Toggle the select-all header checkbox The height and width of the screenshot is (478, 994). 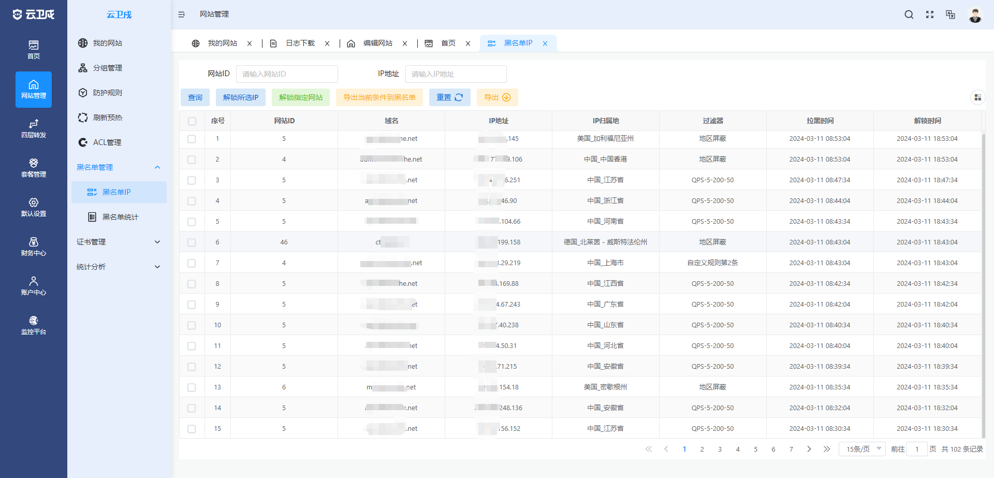point(192,121)
